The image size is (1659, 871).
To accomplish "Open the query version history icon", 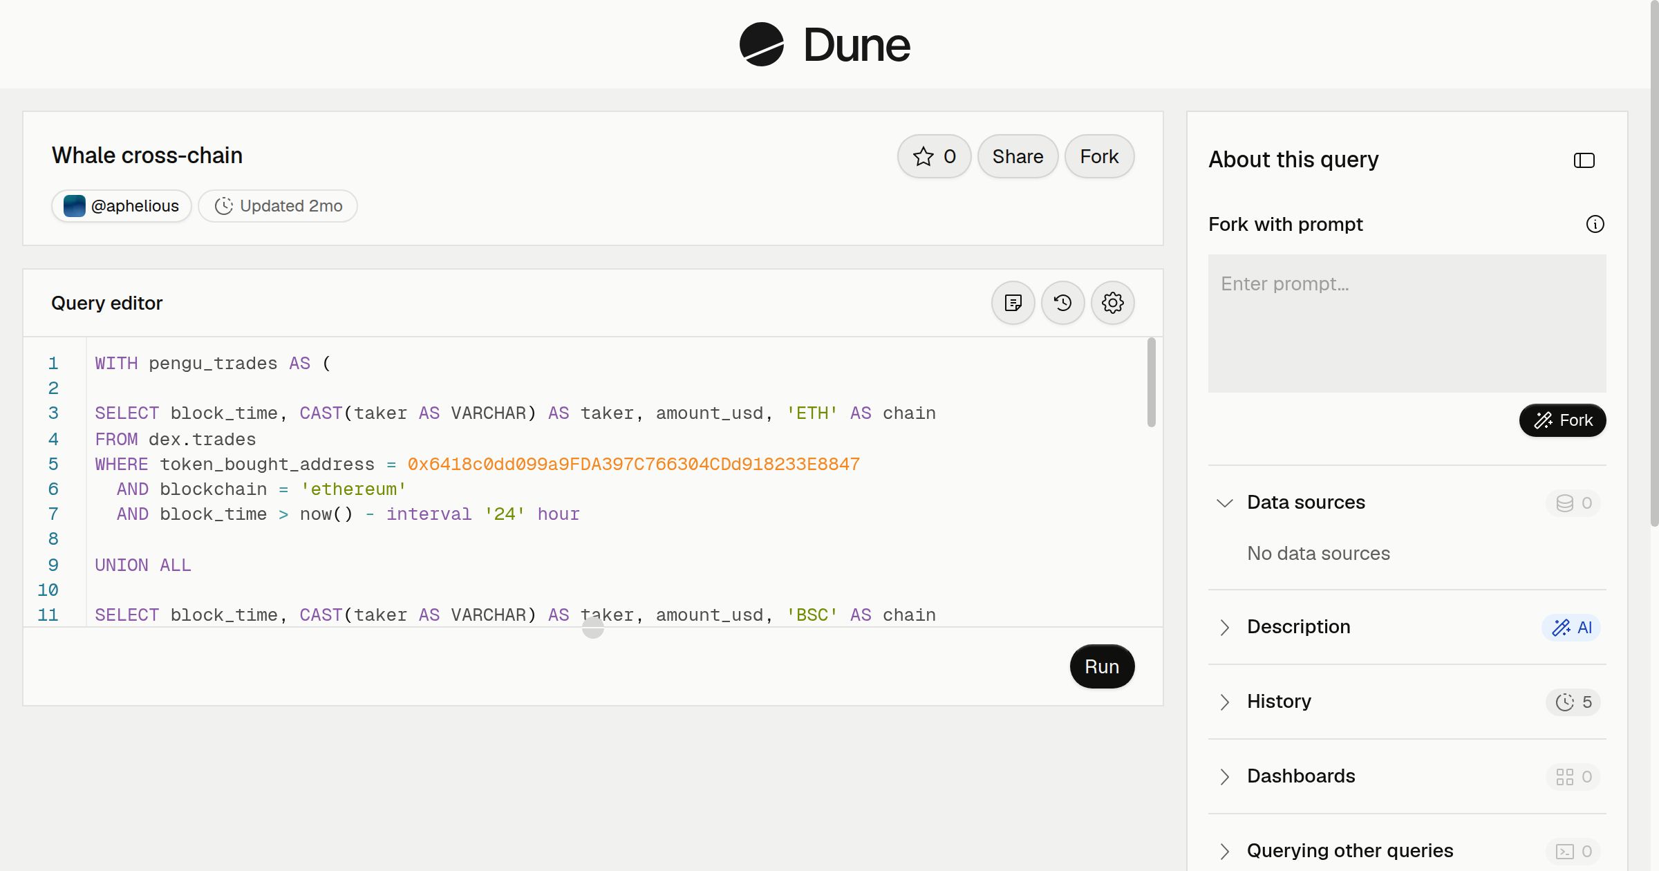I will (x=1063, y=303).
